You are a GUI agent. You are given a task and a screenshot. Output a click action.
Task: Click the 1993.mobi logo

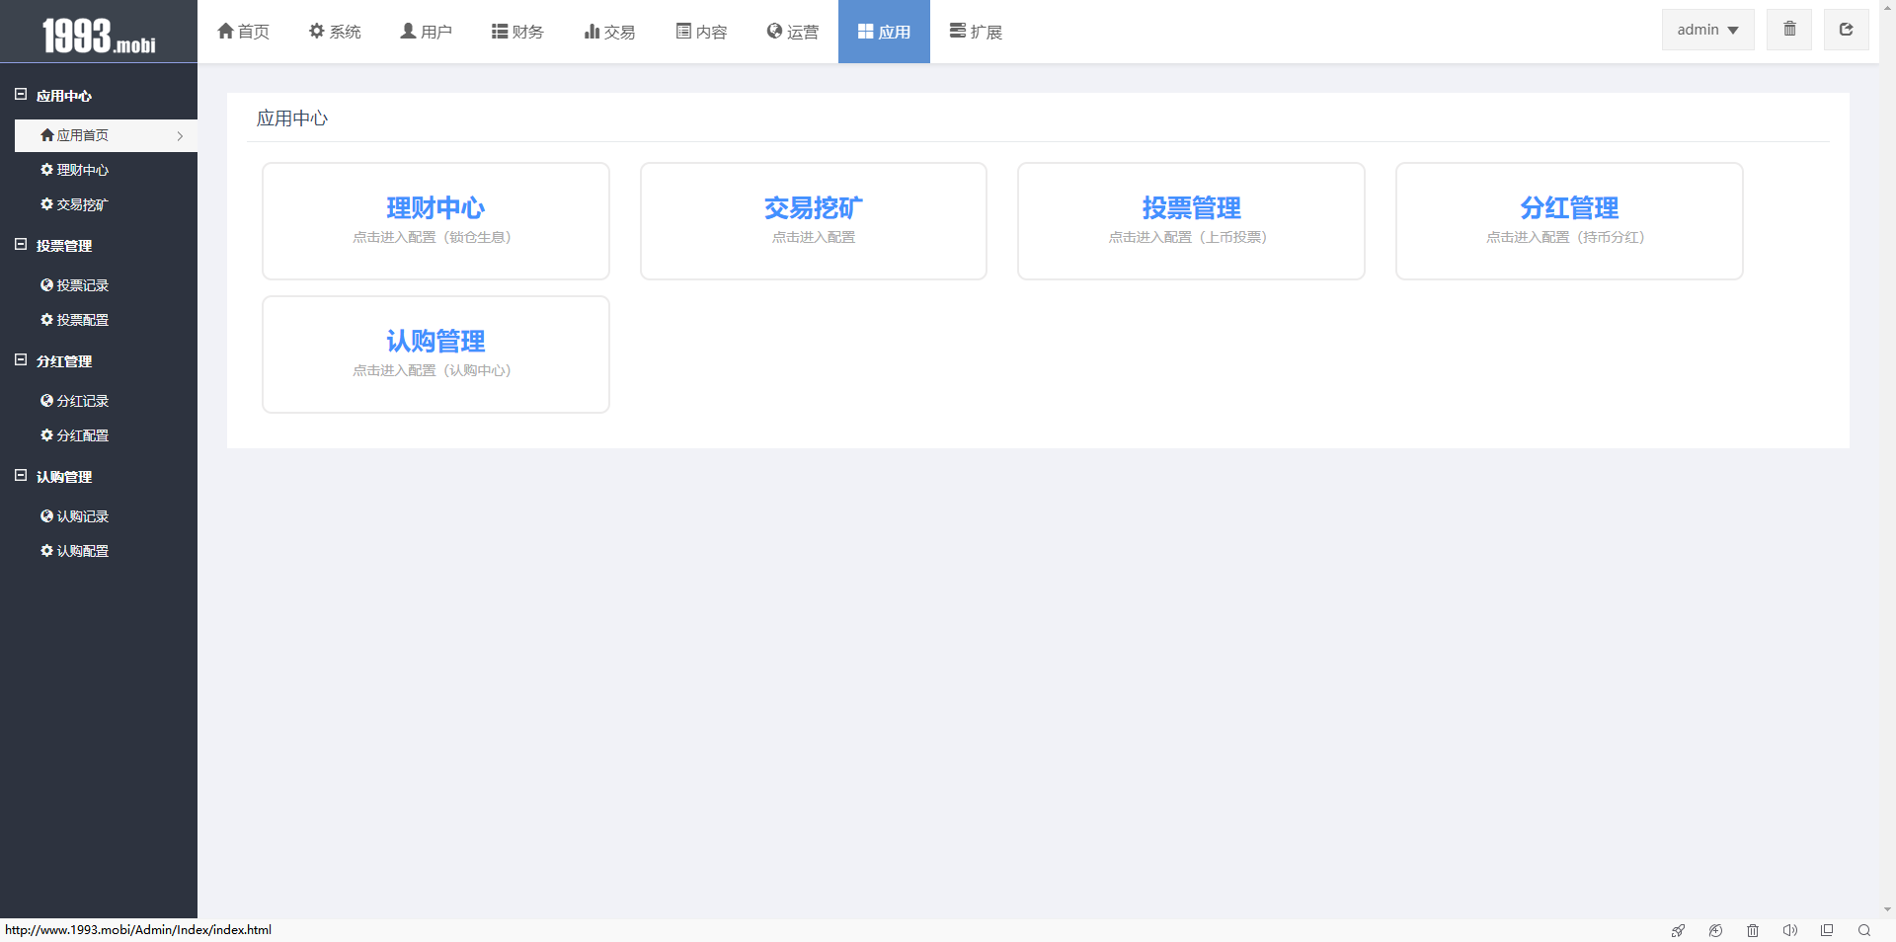[99, 35]
